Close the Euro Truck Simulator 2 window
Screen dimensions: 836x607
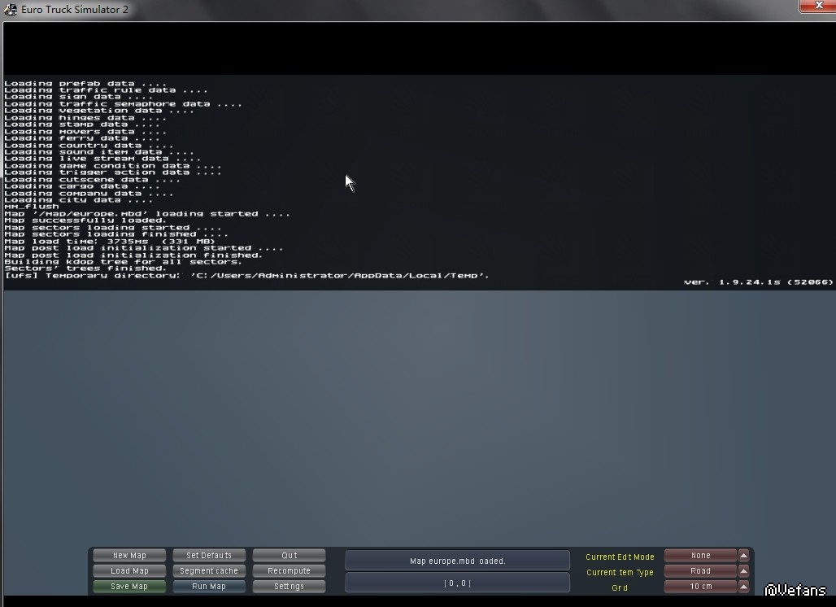(x=816, y=7)
